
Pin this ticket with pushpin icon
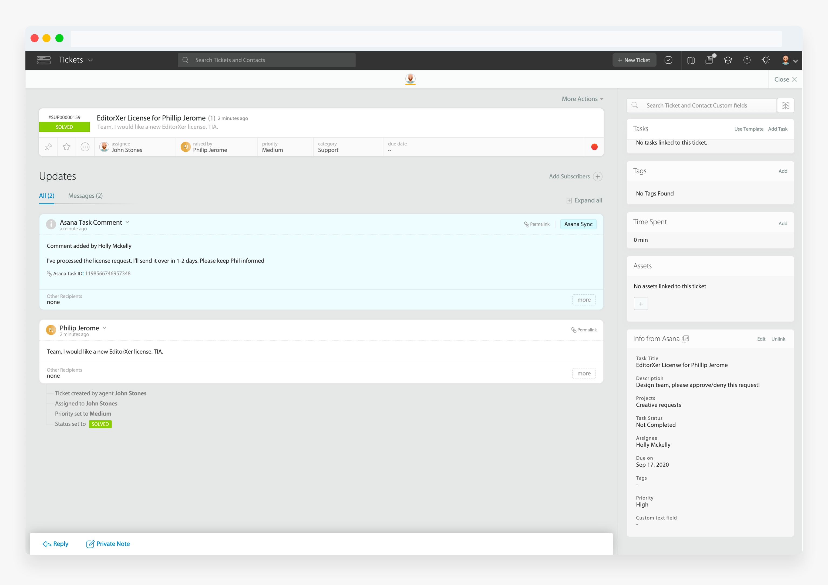pyautogui.click(x=48, y=147)
